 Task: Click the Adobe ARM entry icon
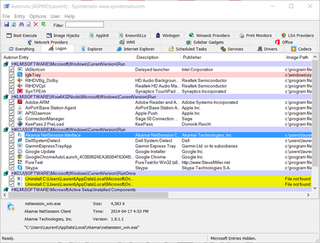20,102
